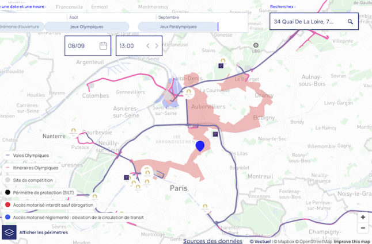Click the Improve this map link
Viewport: 372px width, 244px height.
(x=351, y=242)
